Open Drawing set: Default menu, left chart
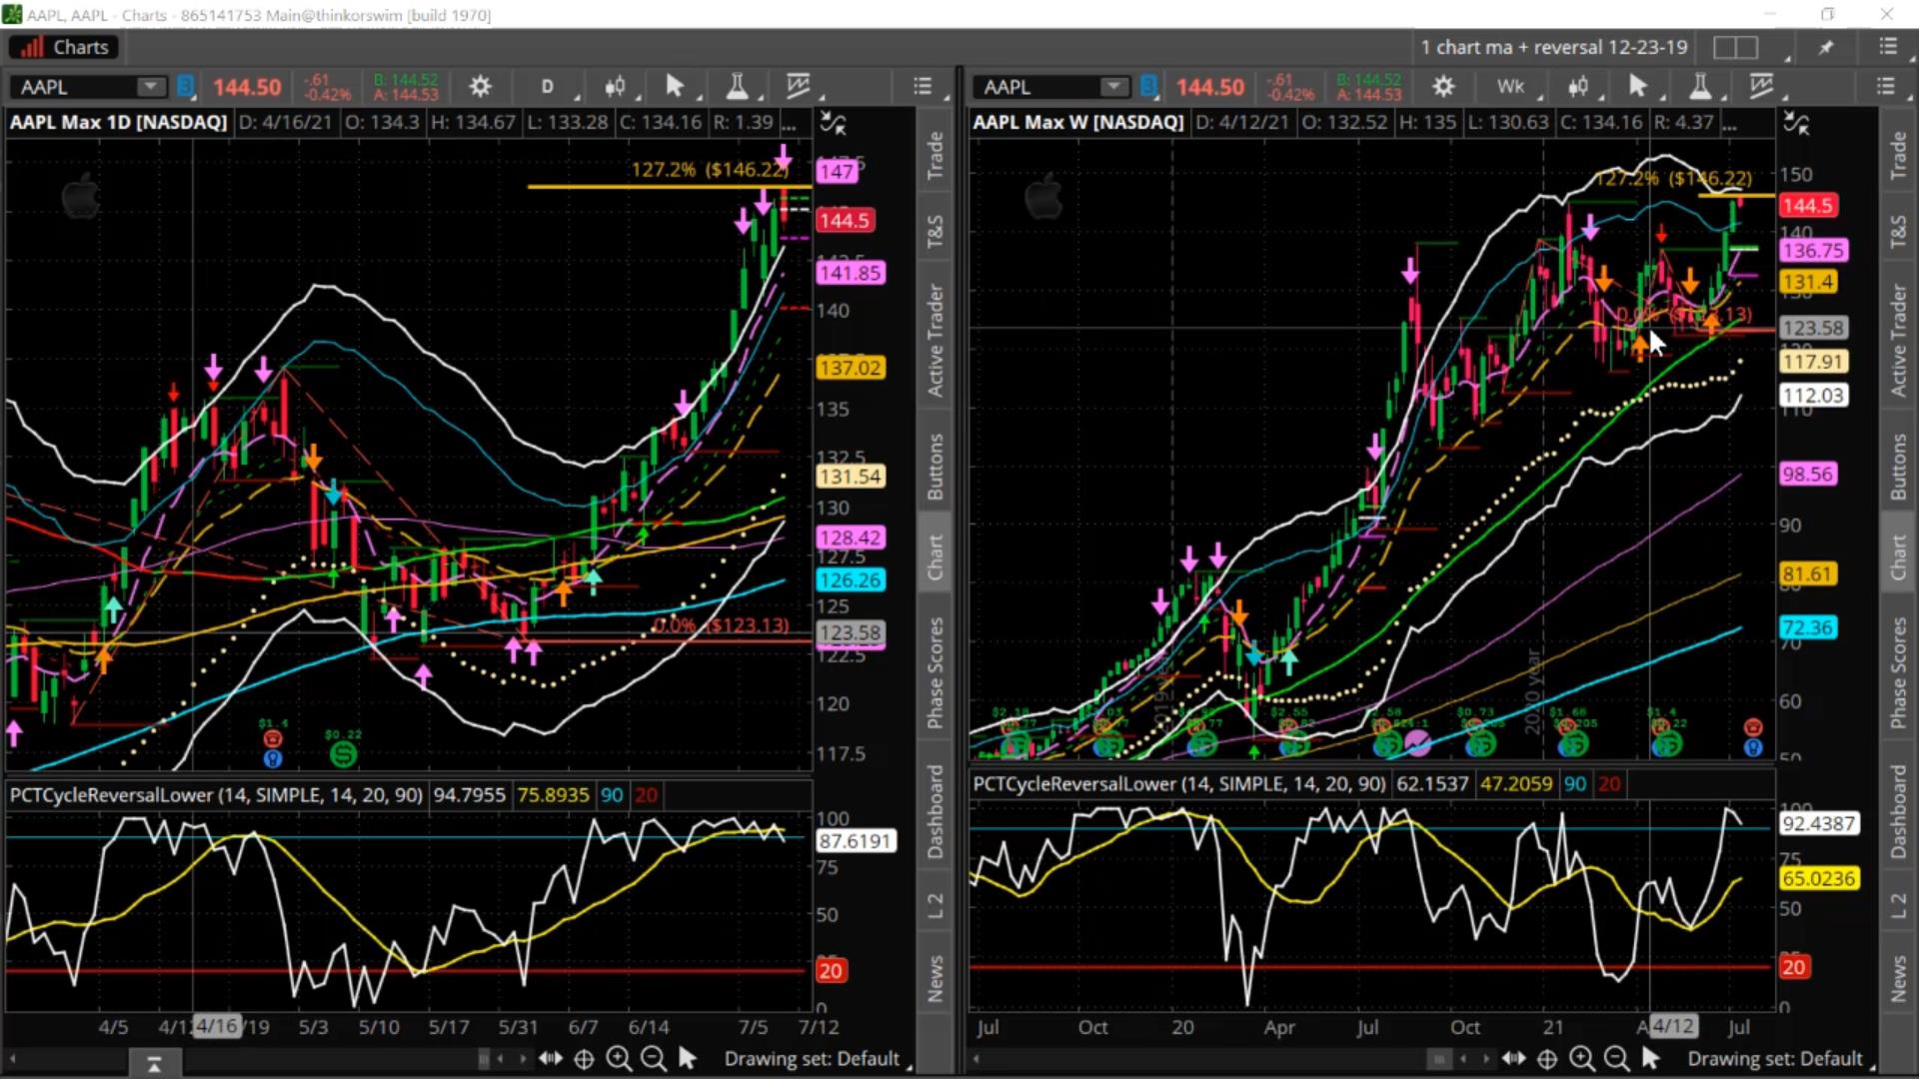 [x=812, y=1059]
